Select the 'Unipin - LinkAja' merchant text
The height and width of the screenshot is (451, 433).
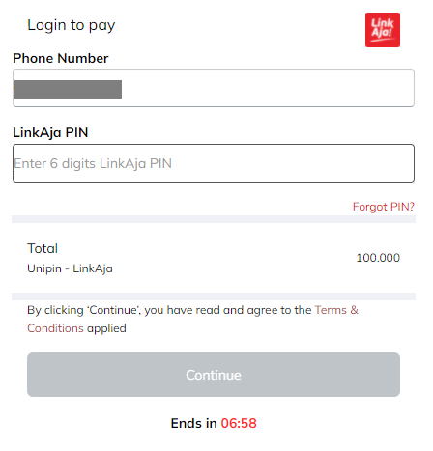[70, 268]
